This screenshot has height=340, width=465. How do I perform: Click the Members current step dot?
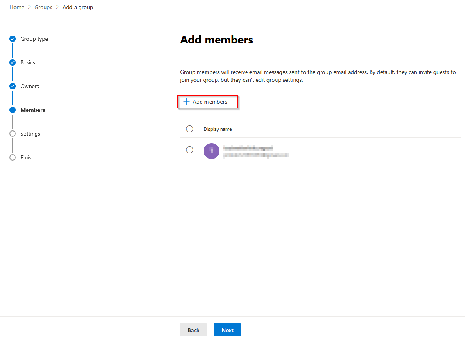[x=13, y=110]
